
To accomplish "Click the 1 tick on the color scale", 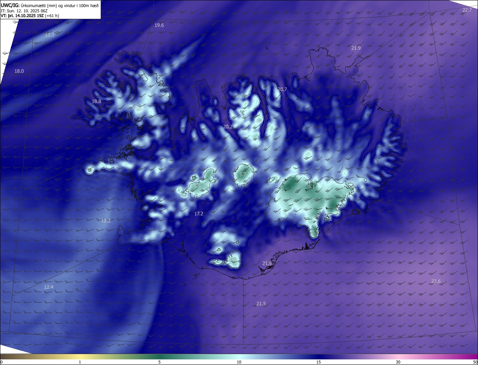I will pos(80,362).
